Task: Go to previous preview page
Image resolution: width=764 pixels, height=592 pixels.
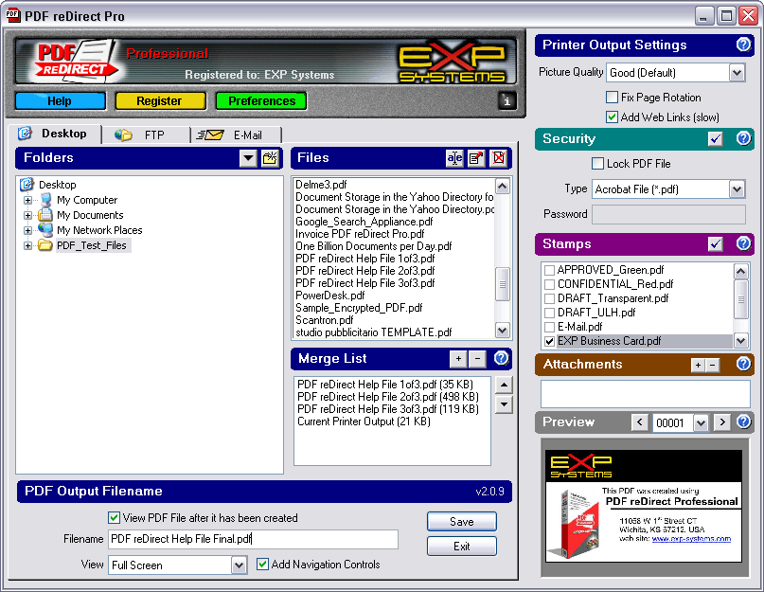Action: 640,422
